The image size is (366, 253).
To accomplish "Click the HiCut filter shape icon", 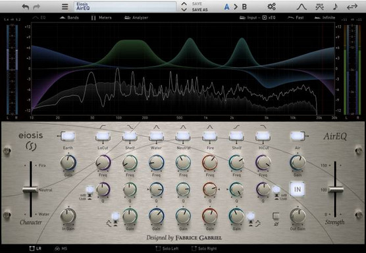I will (263, 127).
